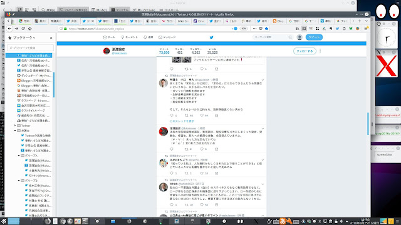Like the tweet showing 64 likes
The image size is (401, 225).
tap(202, 116)
